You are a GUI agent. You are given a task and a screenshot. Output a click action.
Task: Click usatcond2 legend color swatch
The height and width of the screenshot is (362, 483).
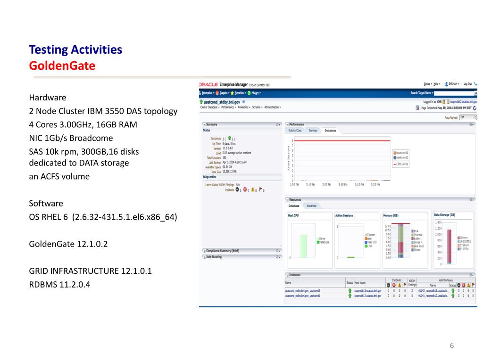(395, 157)
